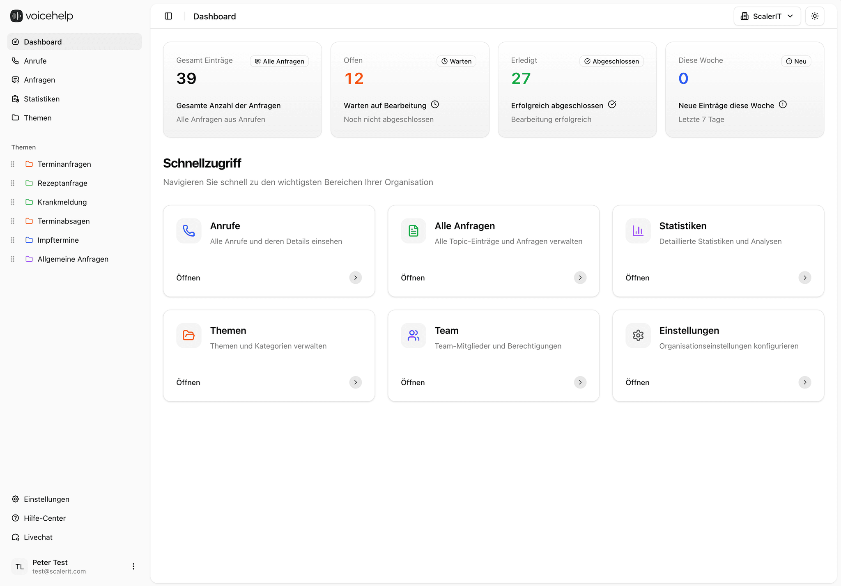Click the blue phone icon in Anrufe card
The height and width of the screenshot is (586, 841).
coord(189,231)
